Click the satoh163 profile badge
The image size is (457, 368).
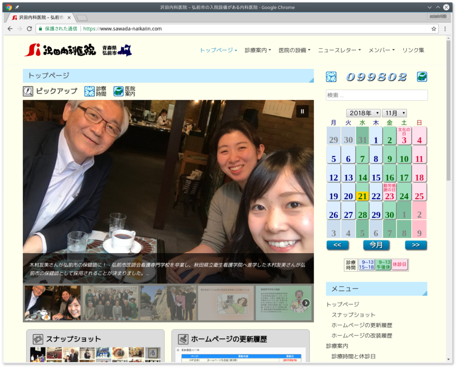pos(438,17)
